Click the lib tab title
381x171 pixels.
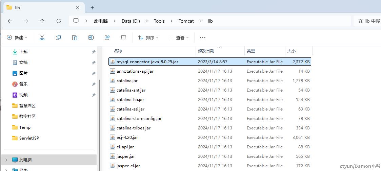tap(18, 7)
